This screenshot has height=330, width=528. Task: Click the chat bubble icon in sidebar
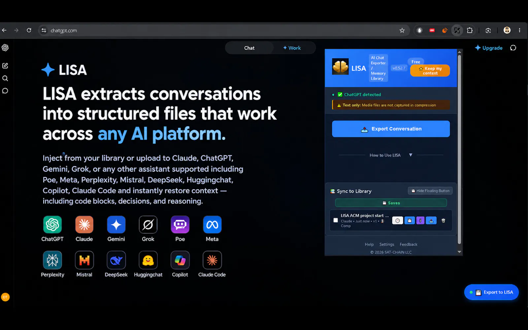point(5,91)
